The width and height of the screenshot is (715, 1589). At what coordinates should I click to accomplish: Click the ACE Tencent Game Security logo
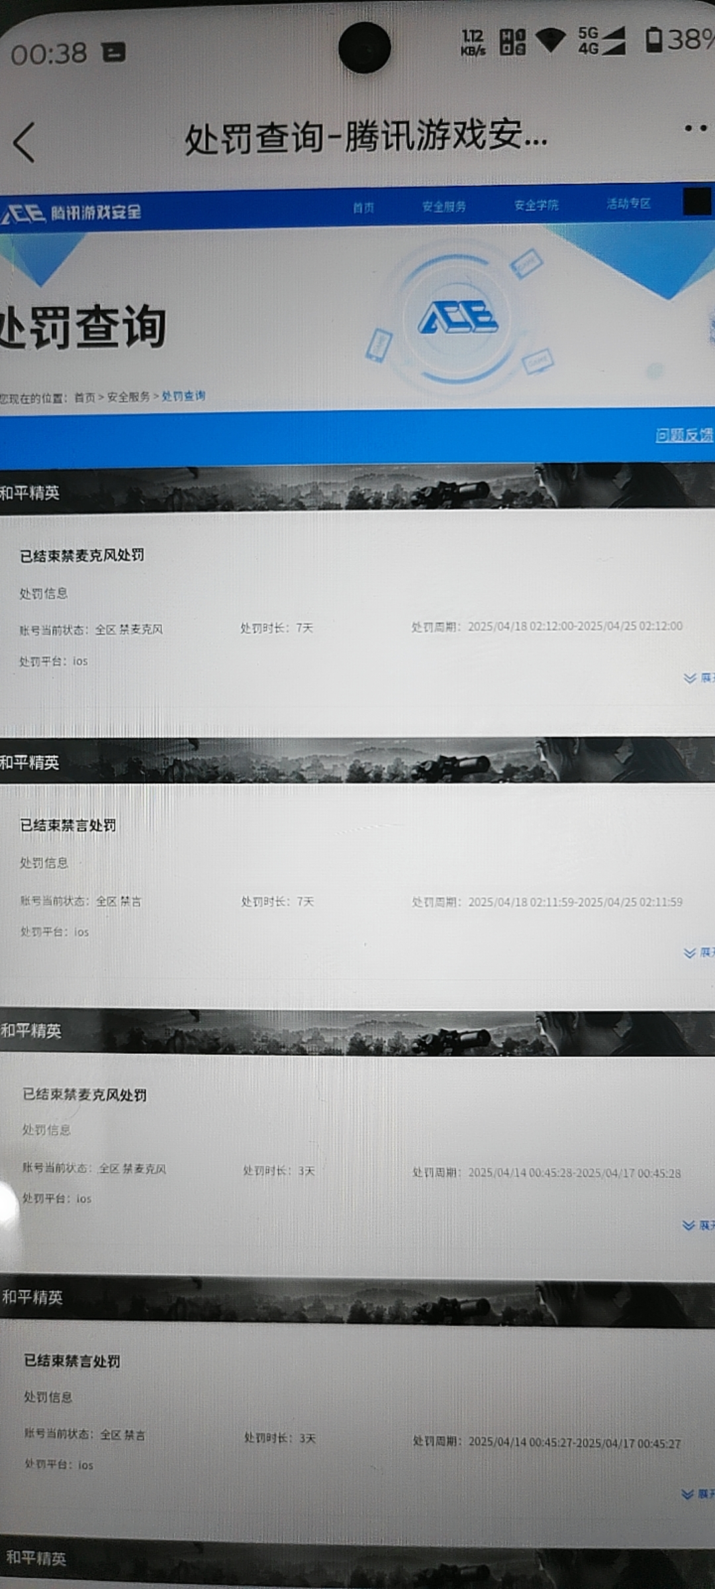pyautogui.click(x=71, y=213)
